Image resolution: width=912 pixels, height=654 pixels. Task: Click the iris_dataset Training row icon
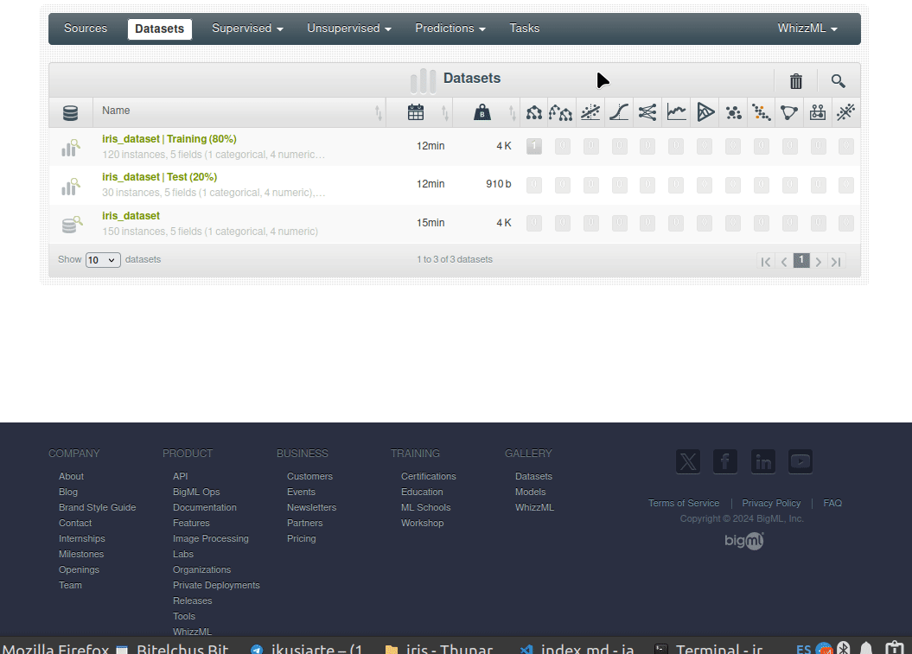click(71, 148)
